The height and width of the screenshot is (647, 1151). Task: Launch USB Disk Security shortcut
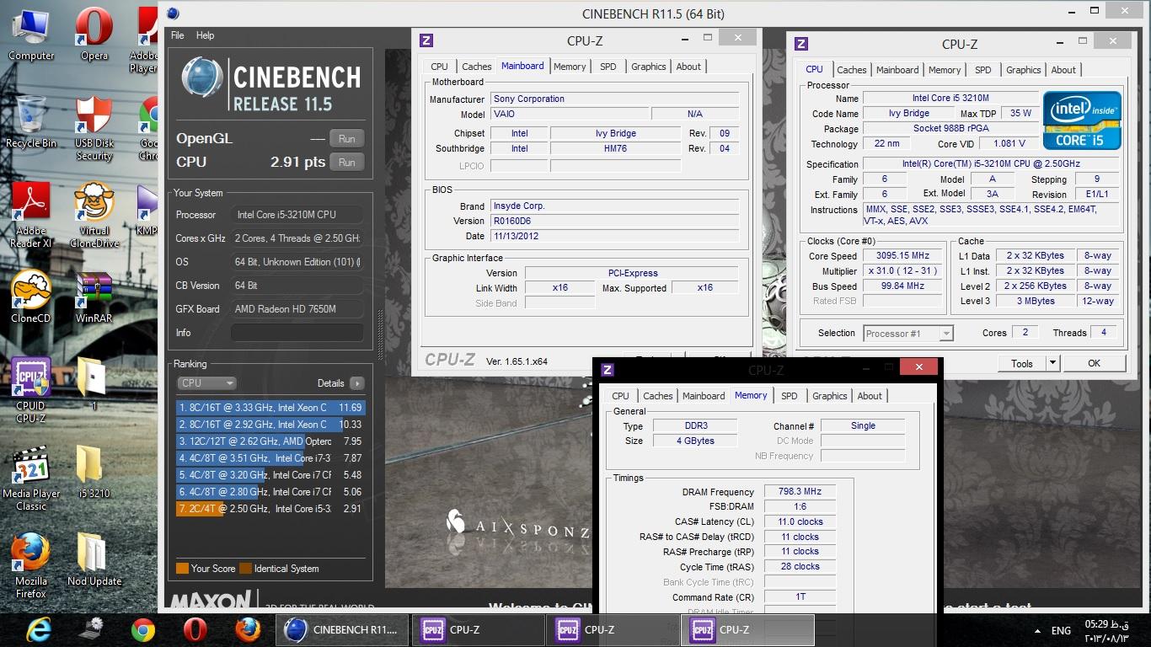click(94, 128)
